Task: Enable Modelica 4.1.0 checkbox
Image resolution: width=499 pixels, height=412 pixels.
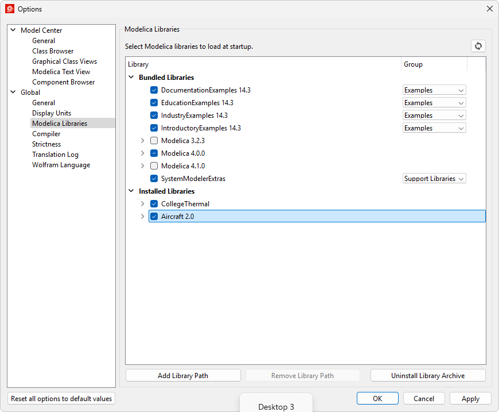Action: point(154,166)
